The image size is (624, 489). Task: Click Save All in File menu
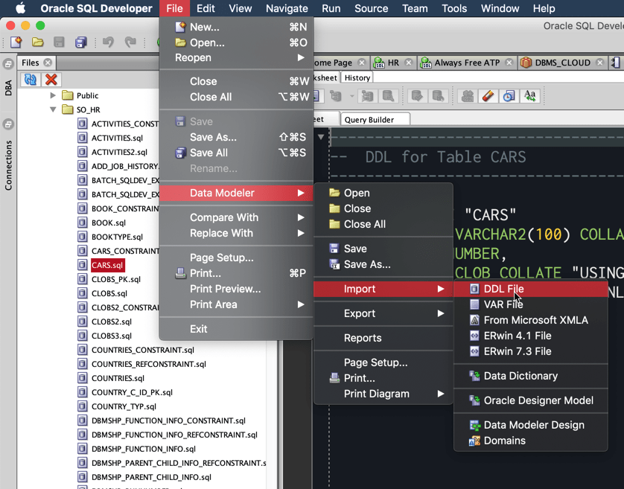tap(236, 153)
